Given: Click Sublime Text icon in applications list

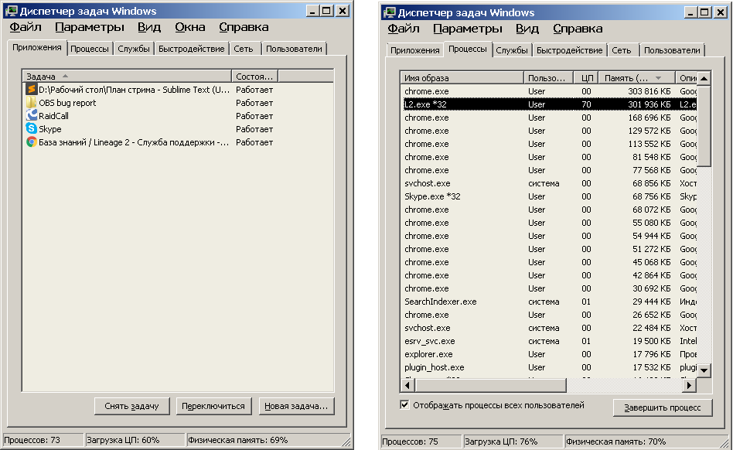Looking at the screenshot, I should coord(31,90).
